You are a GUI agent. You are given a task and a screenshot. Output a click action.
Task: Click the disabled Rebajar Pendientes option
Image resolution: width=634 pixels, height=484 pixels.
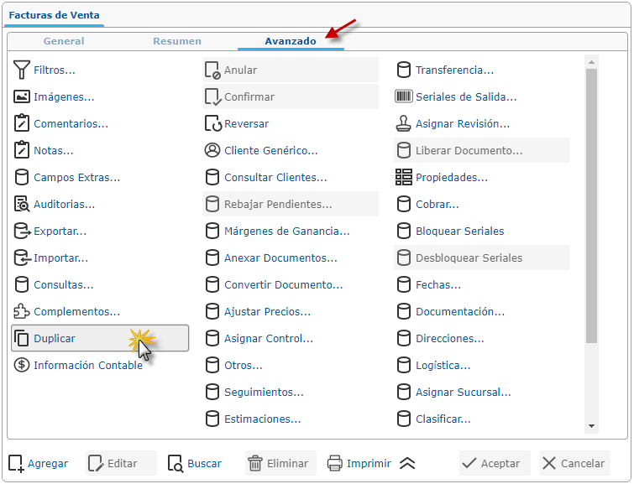pyautogui.click(x=291, y=204)
